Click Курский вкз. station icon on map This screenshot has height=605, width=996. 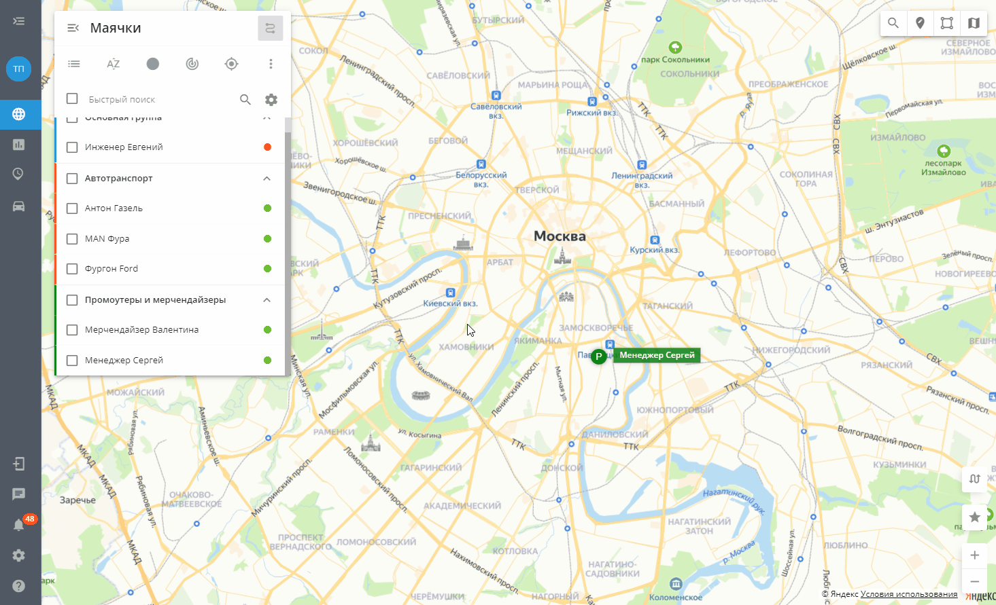pos(655,240)
